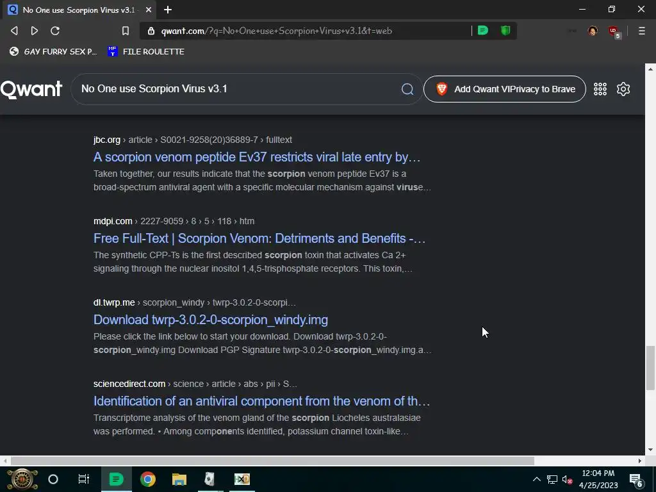Viewport: 656px width, 492px height.
Task: Go forward using browser forward arrow
Action: point(35,31)
